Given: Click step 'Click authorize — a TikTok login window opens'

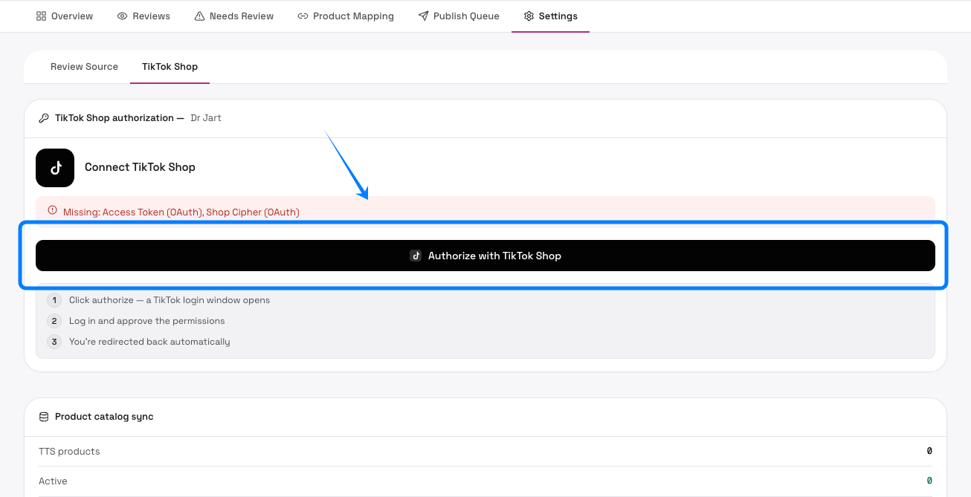Looking at the screenshot, I should tap(170, 300).
